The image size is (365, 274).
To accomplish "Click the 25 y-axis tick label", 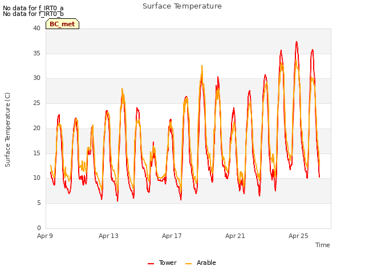I will pos(36,103).
